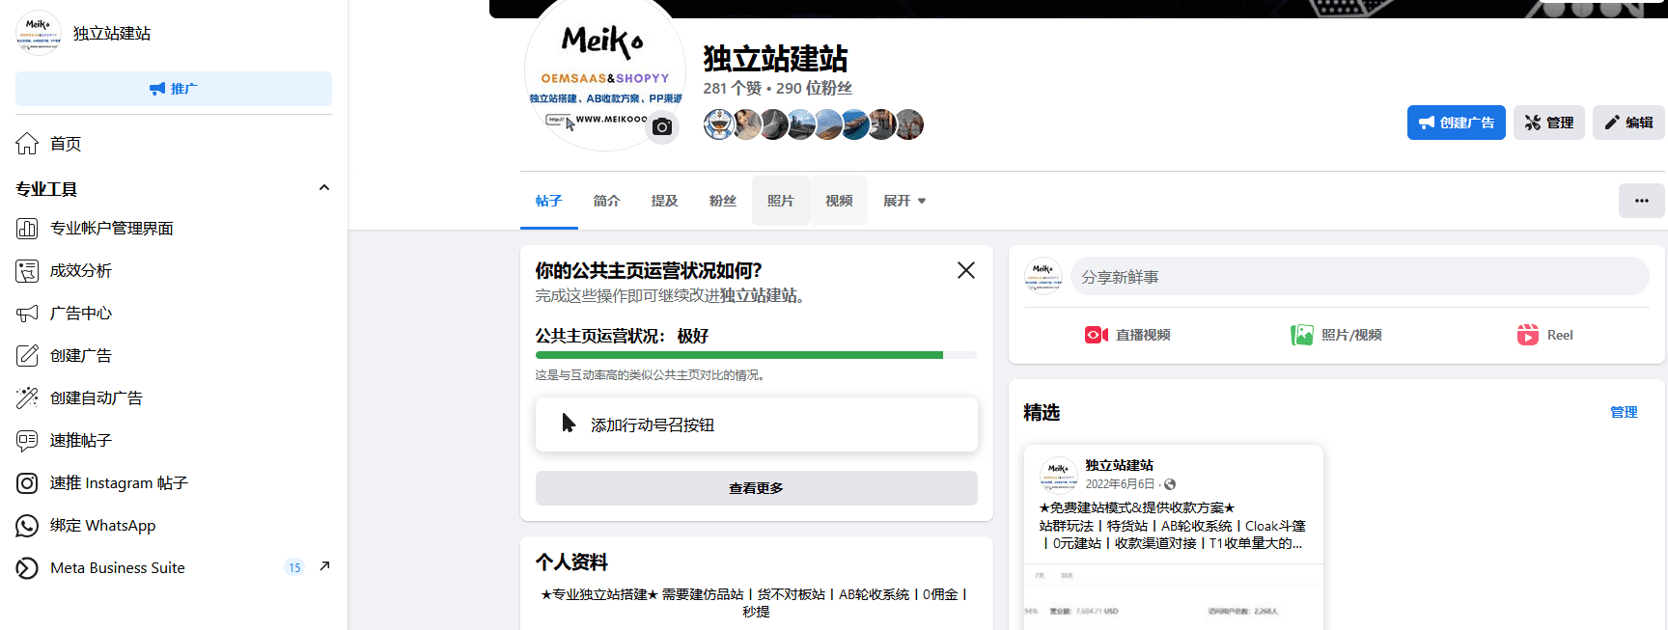This screenshot has height=630, width=1668.
Task: Expand the 展开 tab dropdown
Action: pos(904,201)
